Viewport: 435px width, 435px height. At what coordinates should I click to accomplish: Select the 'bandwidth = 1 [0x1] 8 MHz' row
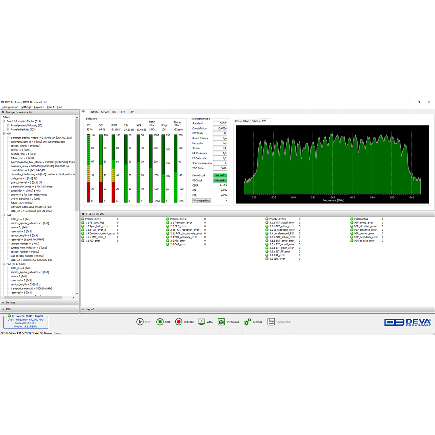coord(25,191)
